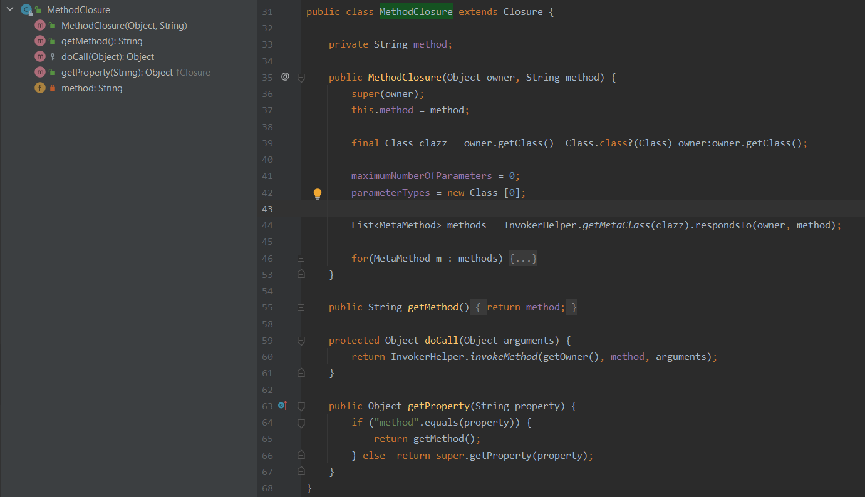
Task: Collapse the MethodClosure node in the structure tree
Action: tap(9, 10)
